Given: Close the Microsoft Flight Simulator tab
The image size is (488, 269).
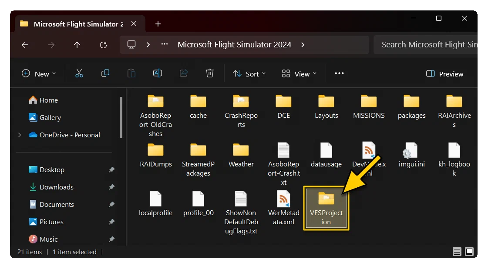Looking at the screenshot, I should 134,23.
